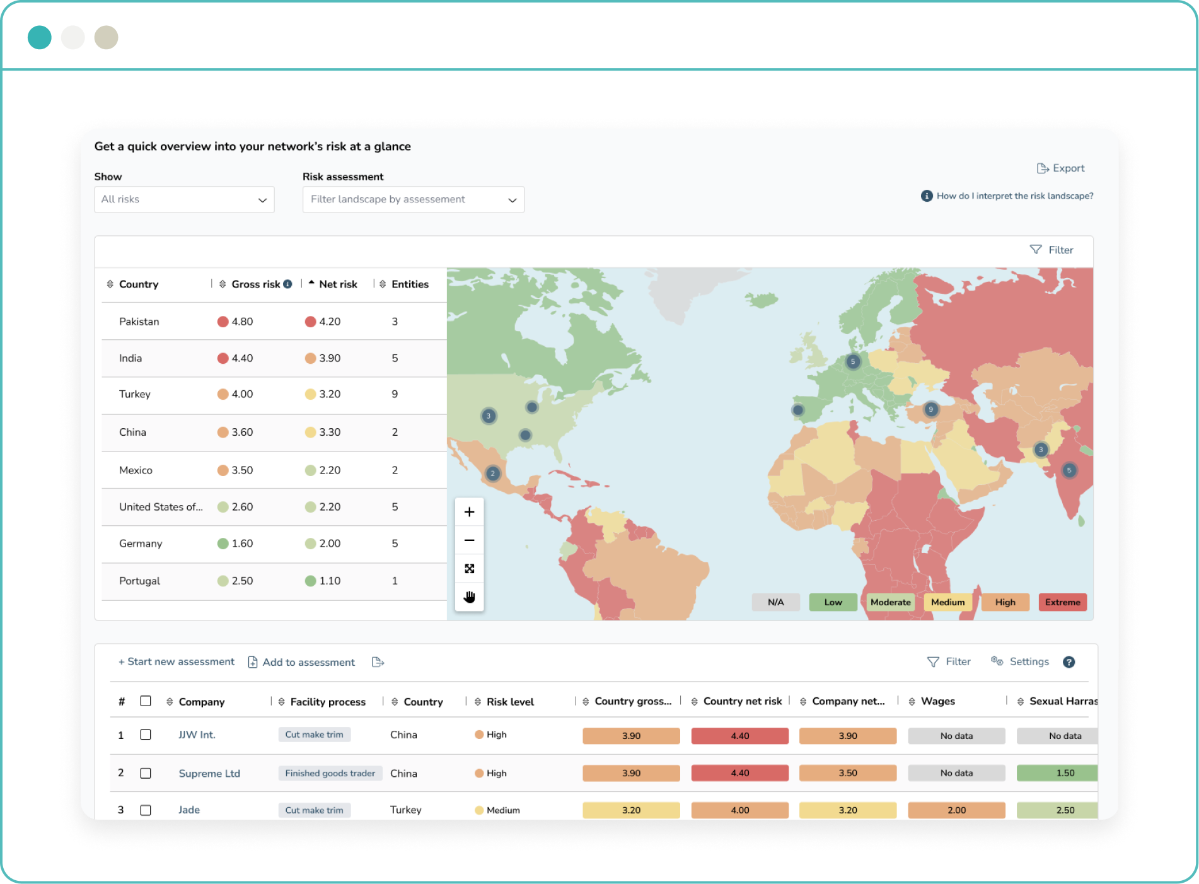Sort company table by Risk level header

(x=509, y=702)
